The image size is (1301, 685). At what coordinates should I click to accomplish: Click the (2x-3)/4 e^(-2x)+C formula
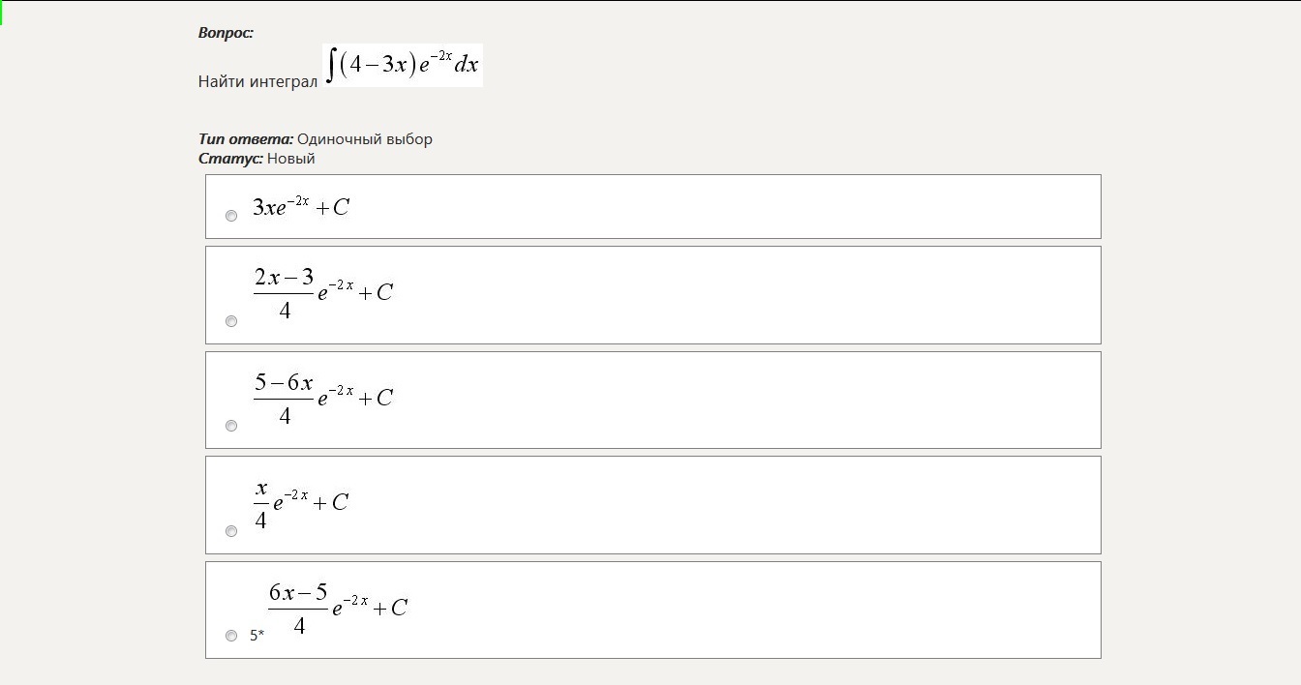point(323,293)
